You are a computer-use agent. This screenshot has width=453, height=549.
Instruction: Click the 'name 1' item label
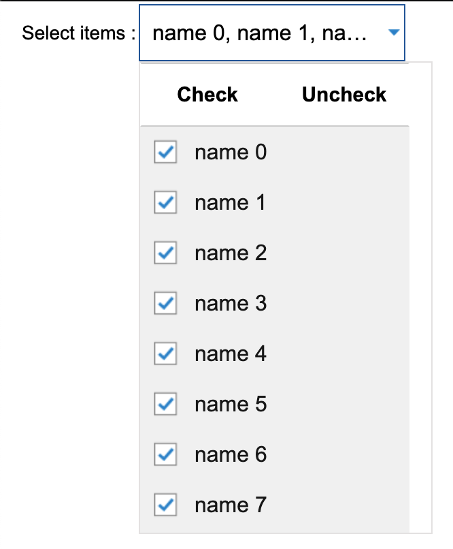point(231,202)
